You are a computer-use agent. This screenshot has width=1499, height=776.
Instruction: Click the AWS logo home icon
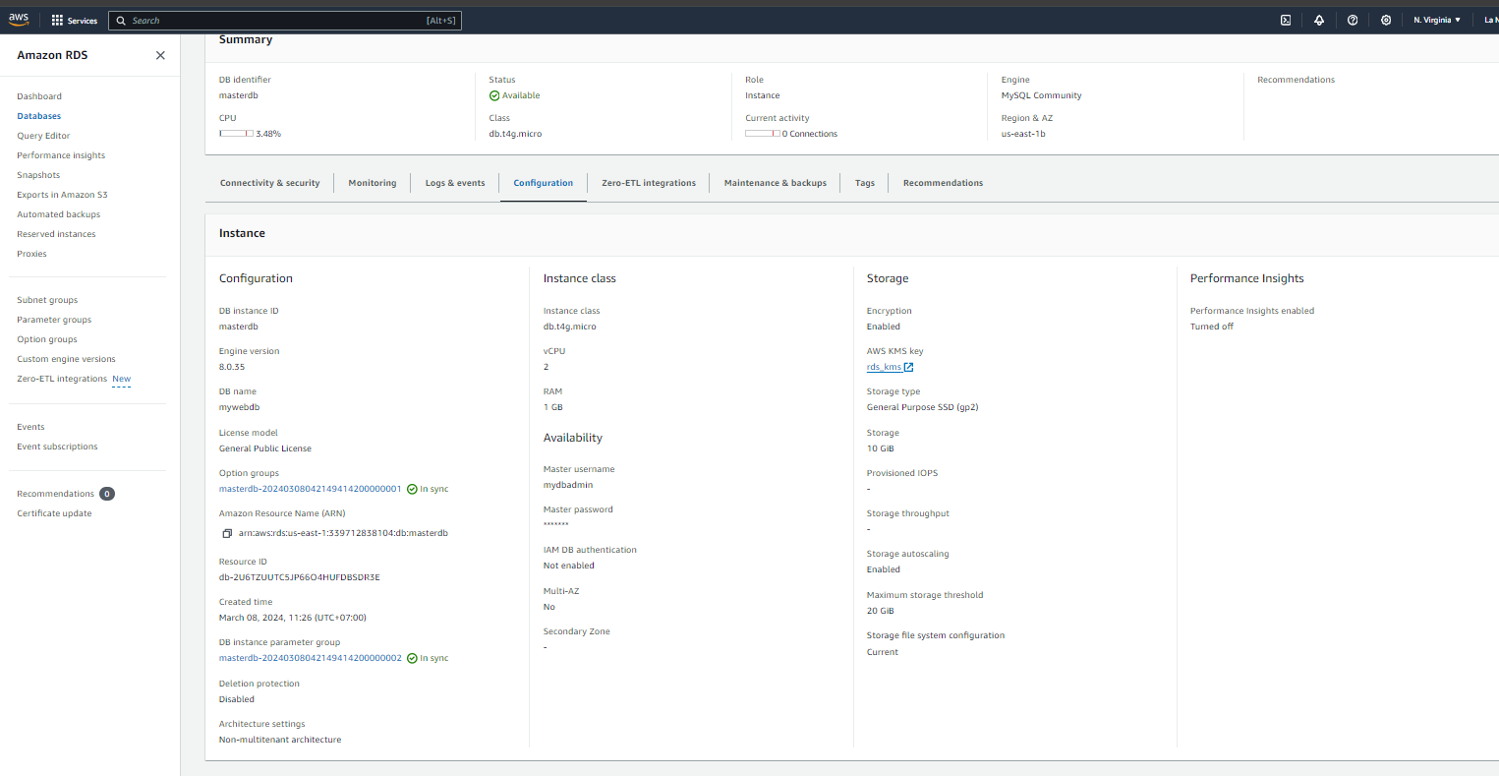point(20,20)
